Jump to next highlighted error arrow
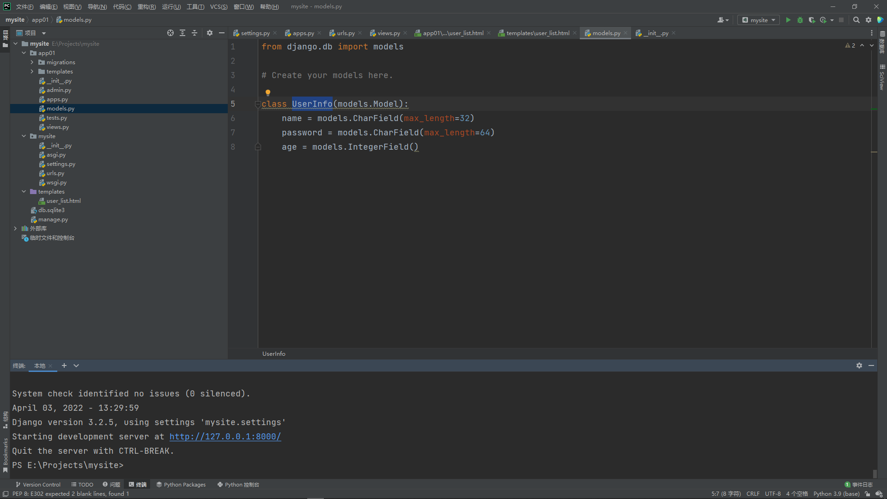The width and height of the screenshot is (887, 499). 872,45
